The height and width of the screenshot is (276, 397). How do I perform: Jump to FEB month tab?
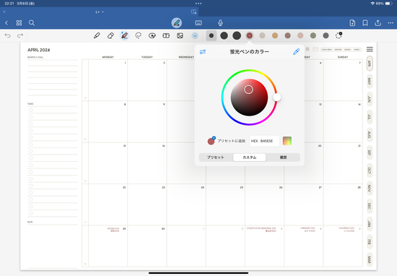370,242
